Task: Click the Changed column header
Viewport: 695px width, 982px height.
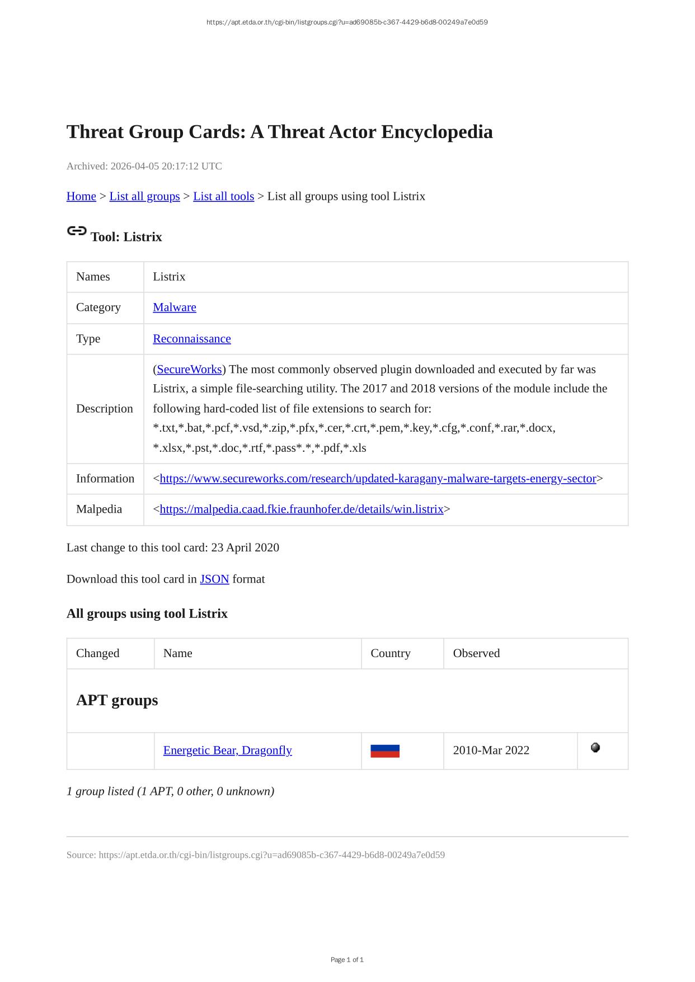Action: click(98, 653)
